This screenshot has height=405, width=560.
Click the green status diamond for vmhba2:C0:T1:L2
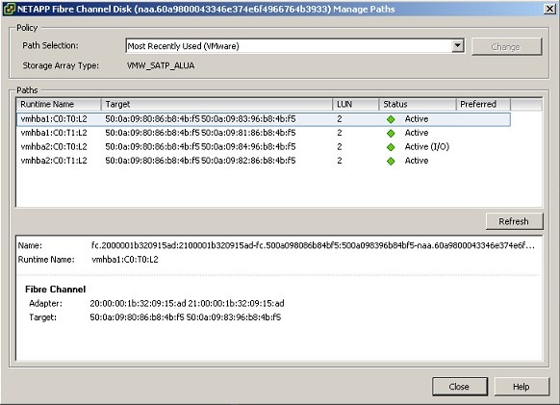pos(391,161)
